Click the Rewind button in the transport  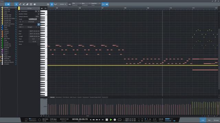click(93, 120)
